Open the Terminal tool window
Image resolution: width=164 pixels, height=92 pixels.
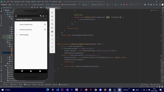point(27,85)
